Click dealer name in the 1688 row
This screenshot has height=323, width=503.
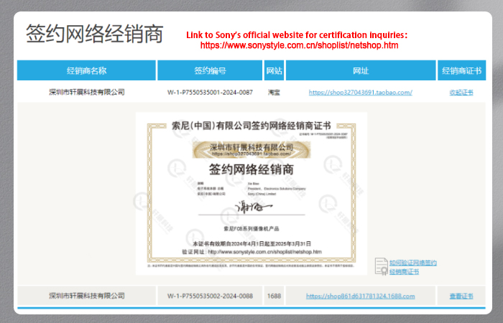[87, 296]
